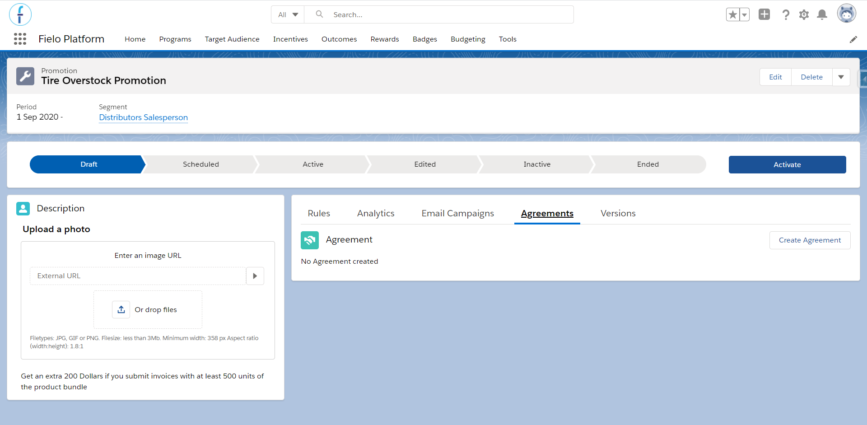Focus the External URL input
867x425 pixels.
[138, 276]
